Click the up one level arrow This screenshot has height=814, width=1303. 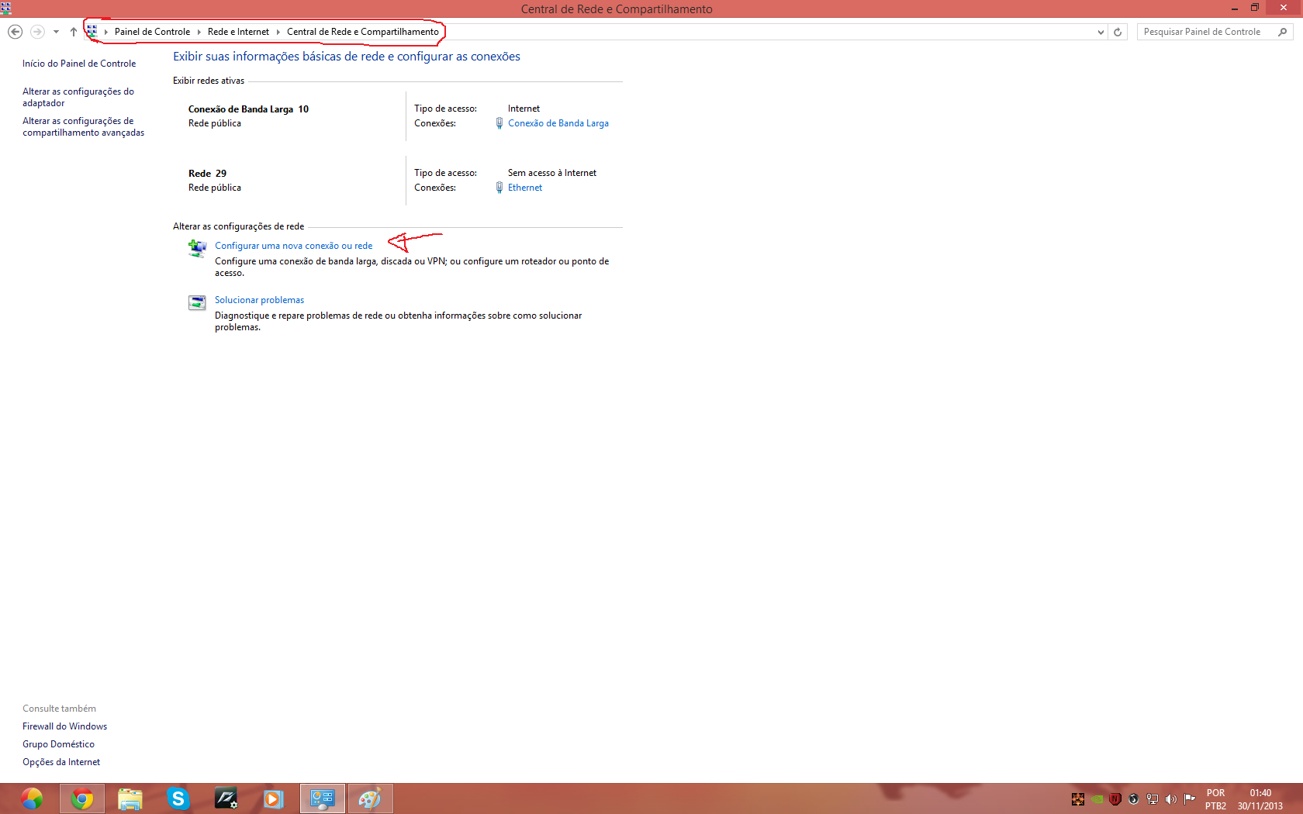(x=74, y=32)
